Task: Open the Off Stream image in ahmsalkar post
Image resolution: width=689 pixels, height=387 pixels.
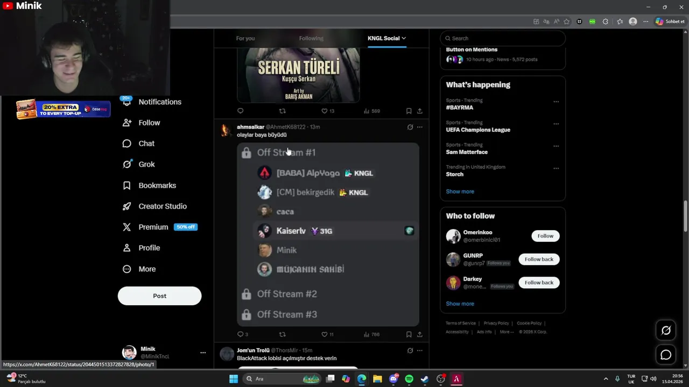Action: [328, 234]
